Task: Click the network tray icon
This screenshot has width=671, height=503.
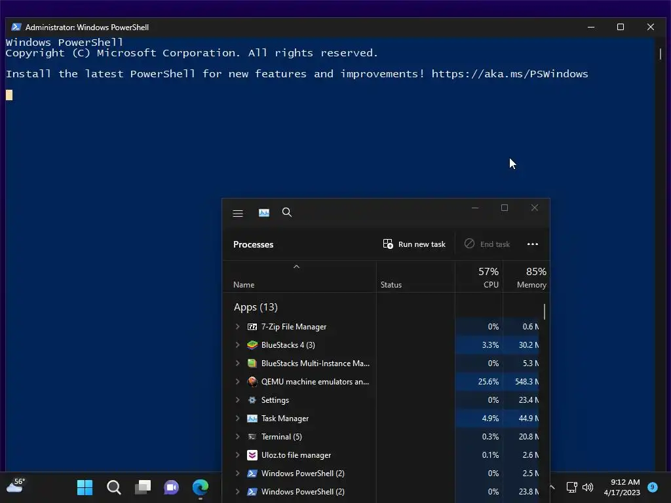Action: [x=571, y=487]
